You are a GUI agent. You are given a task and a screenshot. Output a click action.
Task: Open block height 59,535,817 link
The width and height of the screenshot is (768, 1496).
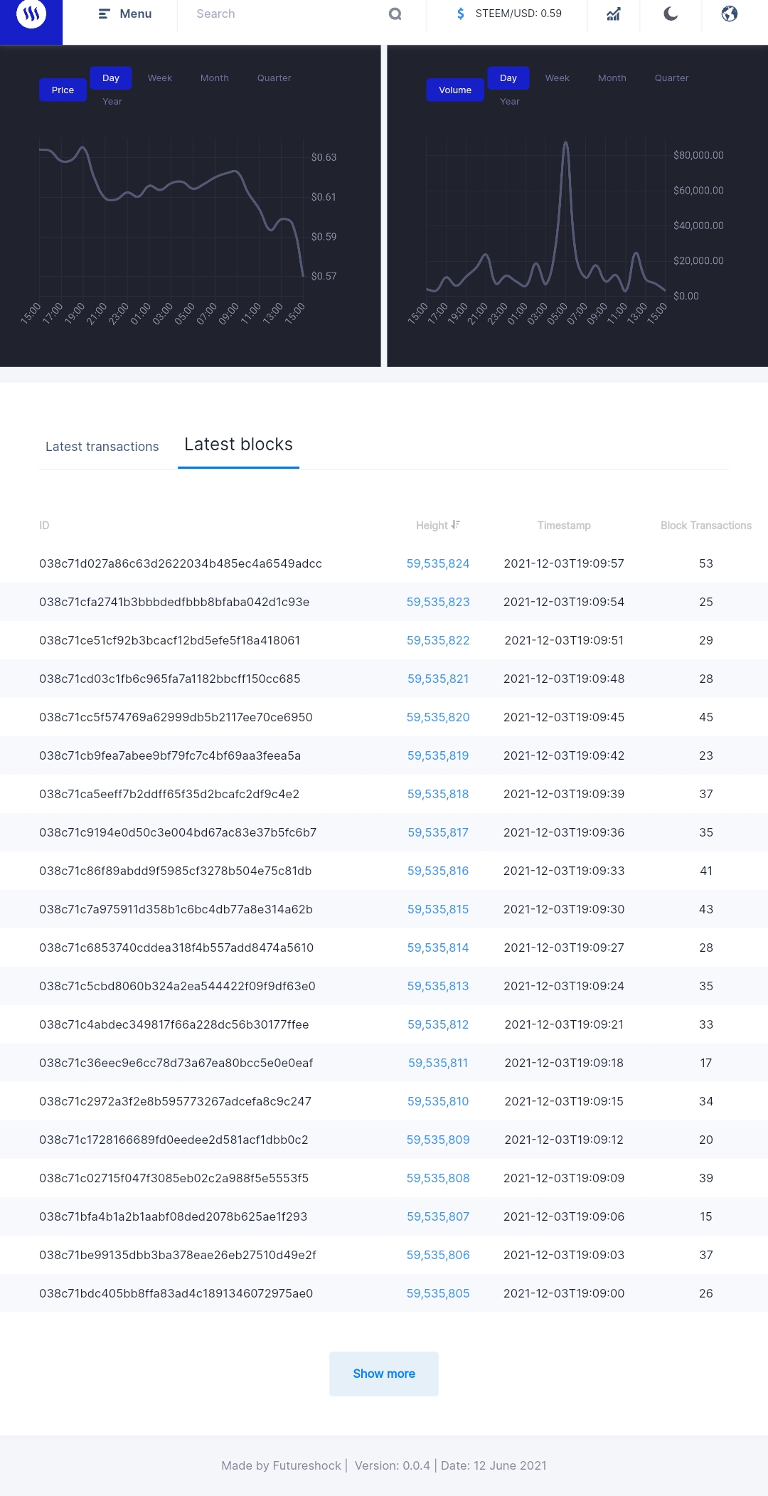click(438, 832)
